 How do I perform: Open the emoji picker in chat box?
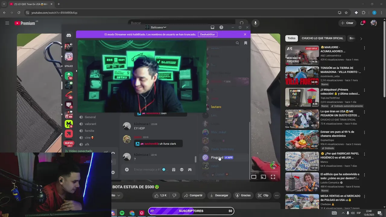point(182,170)
